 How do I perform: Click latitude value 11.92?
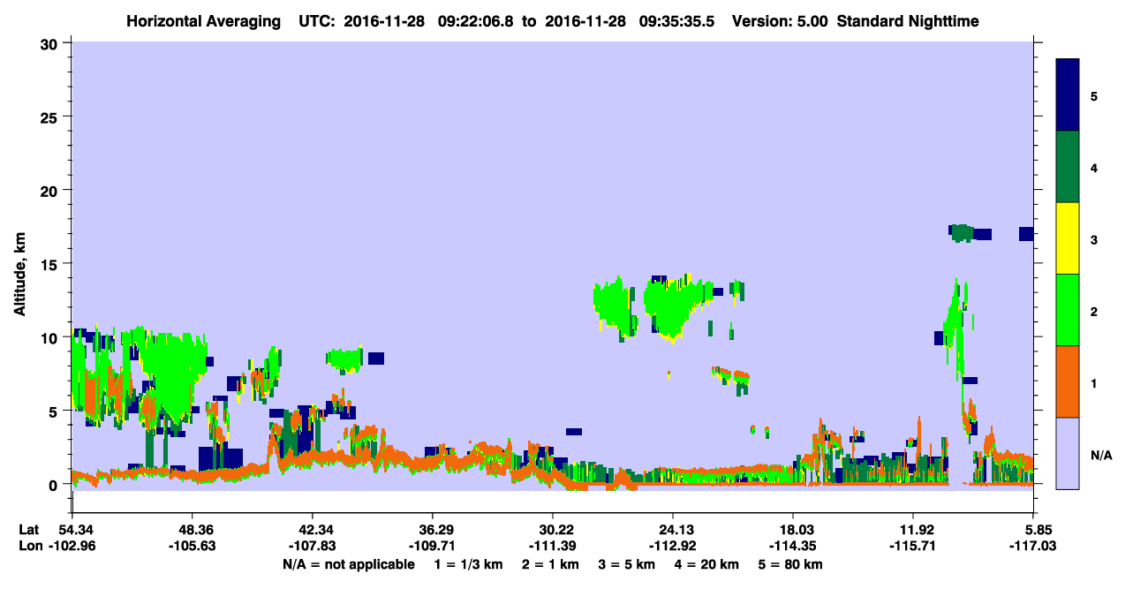coord(913,530)
